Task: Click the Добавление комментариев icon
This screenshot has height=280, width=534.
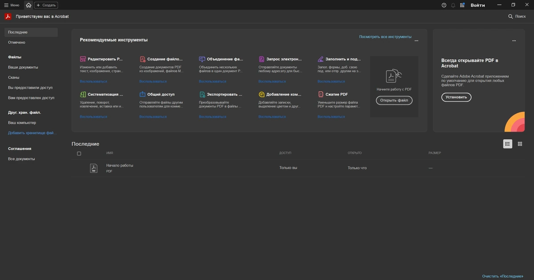Action: click(x=262, y=94)
